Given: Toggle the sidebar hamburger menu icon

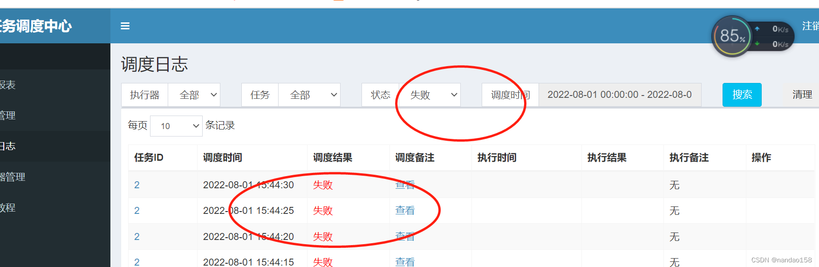Looking at the screenshot, I should [x=125, y=26].
